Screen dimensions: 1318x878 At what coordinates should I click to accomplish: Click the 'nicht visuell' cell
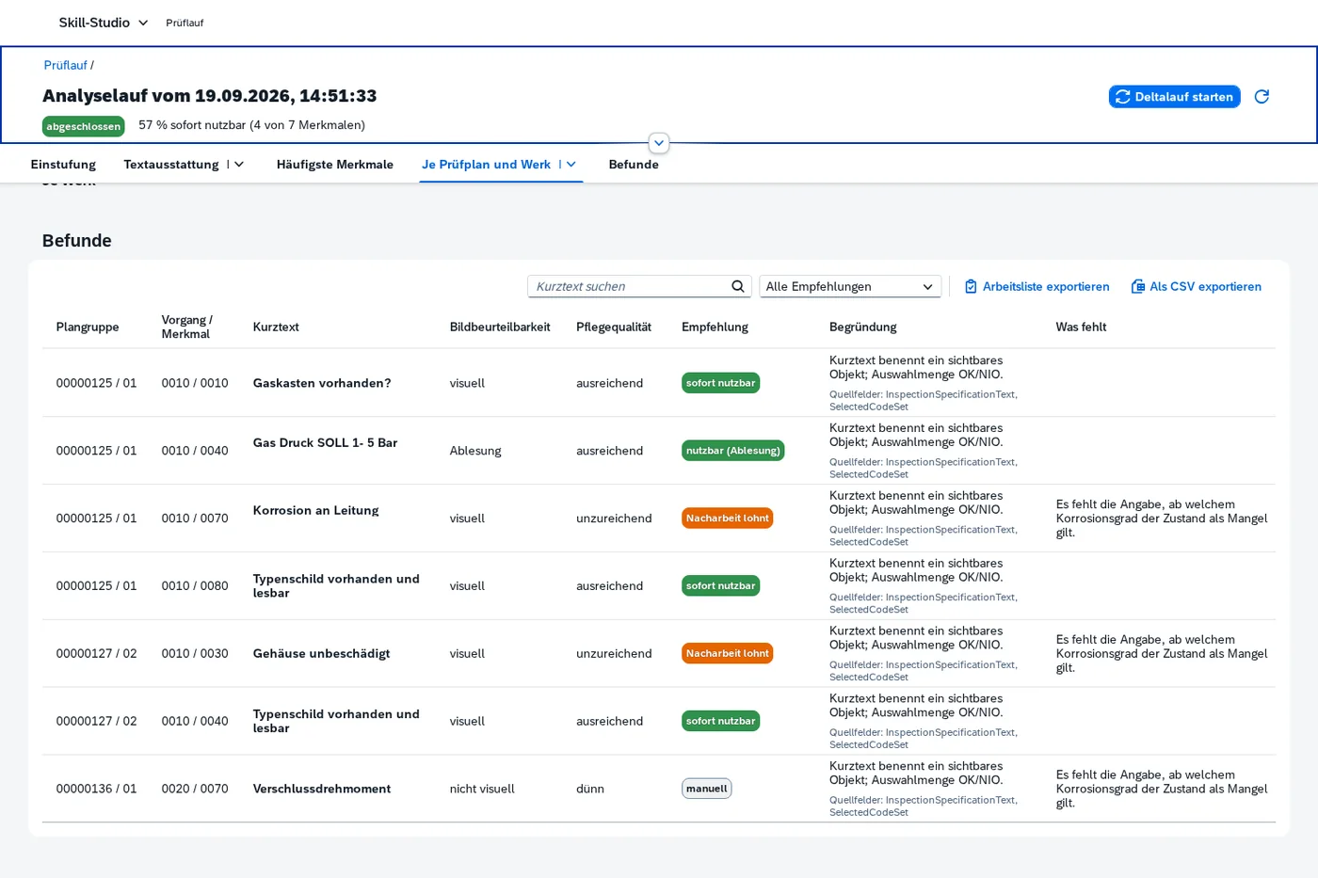(482, 789)
